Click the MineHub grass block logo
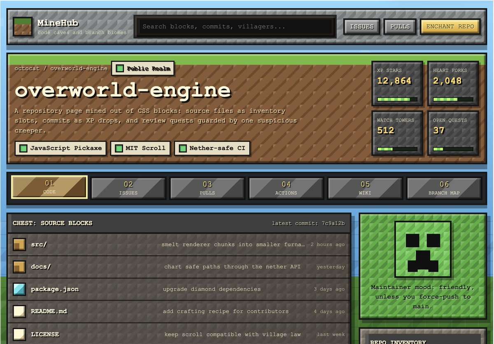 click(23, 26)
